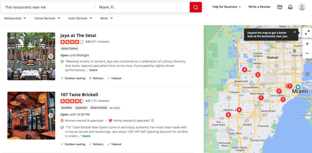Click 107 Taste Brickell's 4.5 star rating

72,101
